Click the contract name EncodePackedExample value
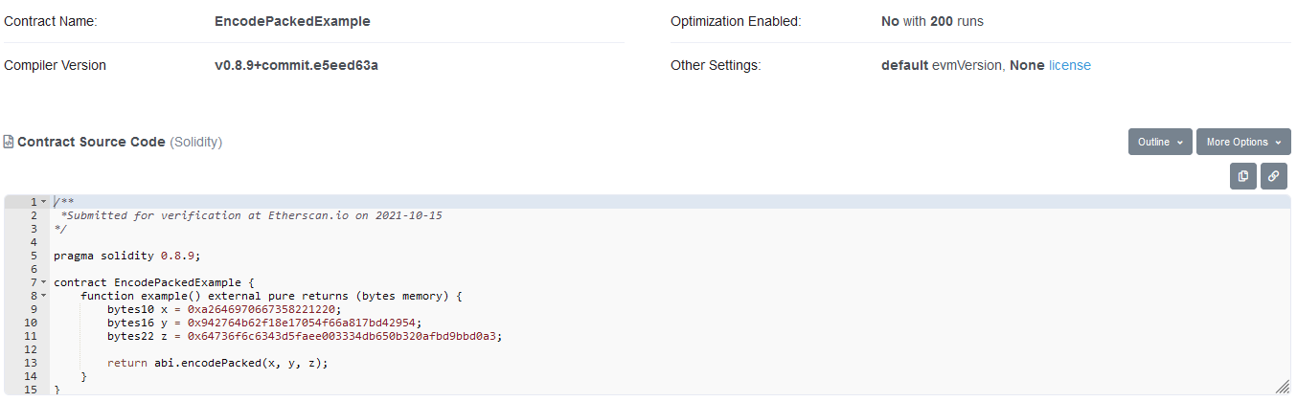This screenshot has height=402, width=1297. (292, 21)
